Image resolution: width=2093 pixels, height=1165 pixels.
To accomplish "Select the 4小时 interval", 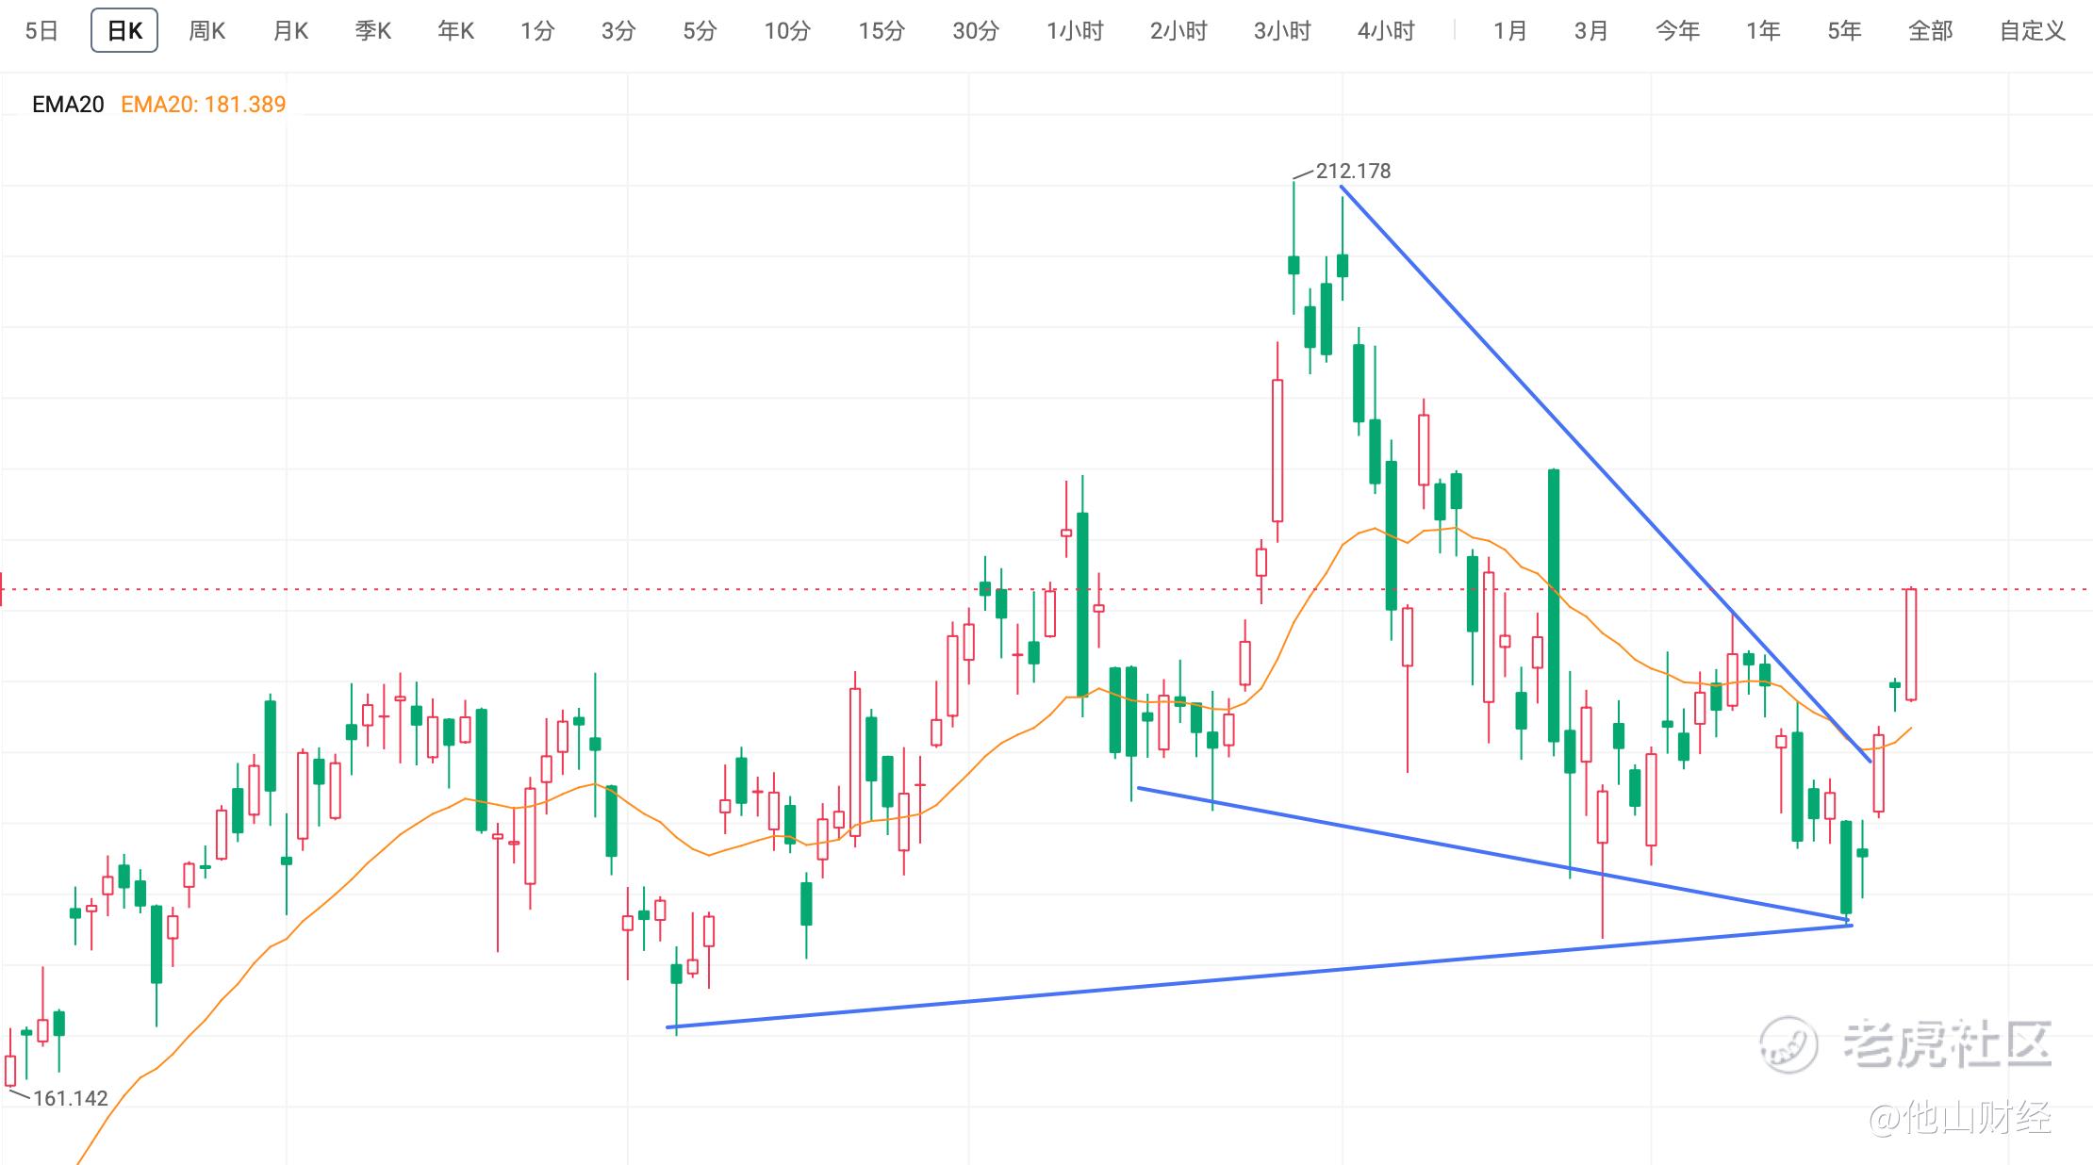I will [1386, 31].
